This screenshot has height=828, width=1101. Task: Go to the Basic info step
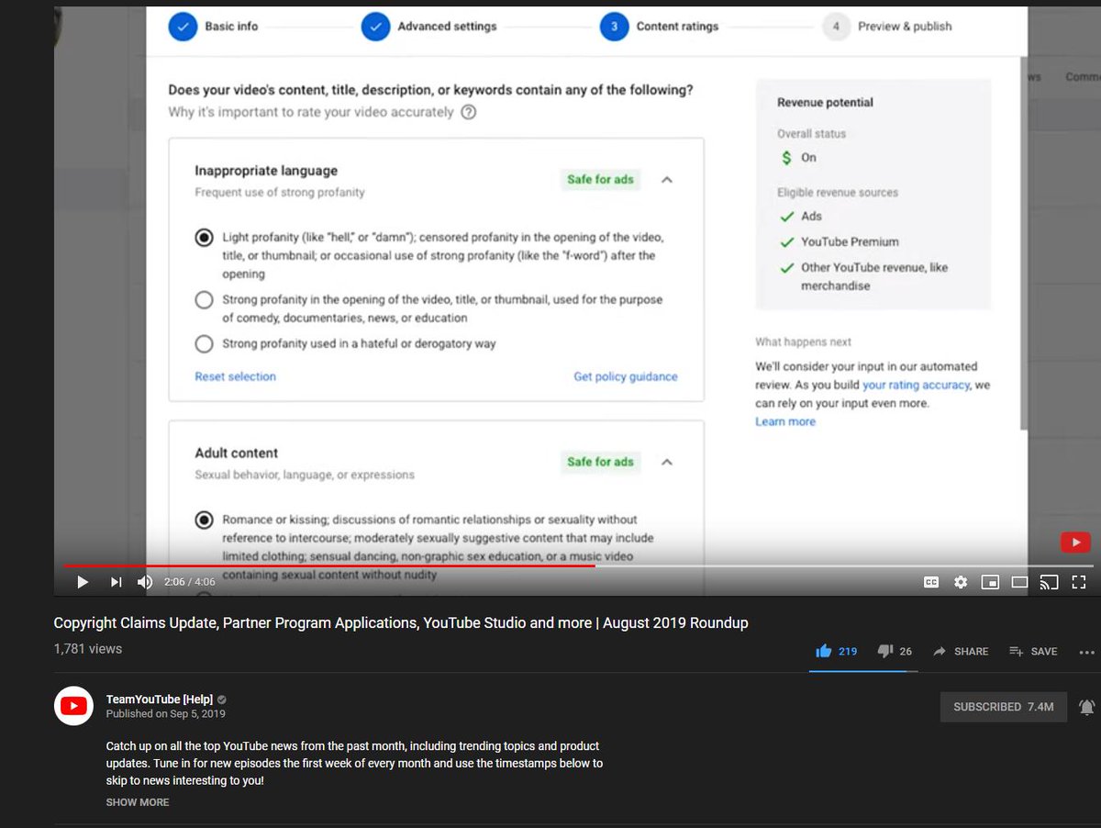click(x=213, y=27)
